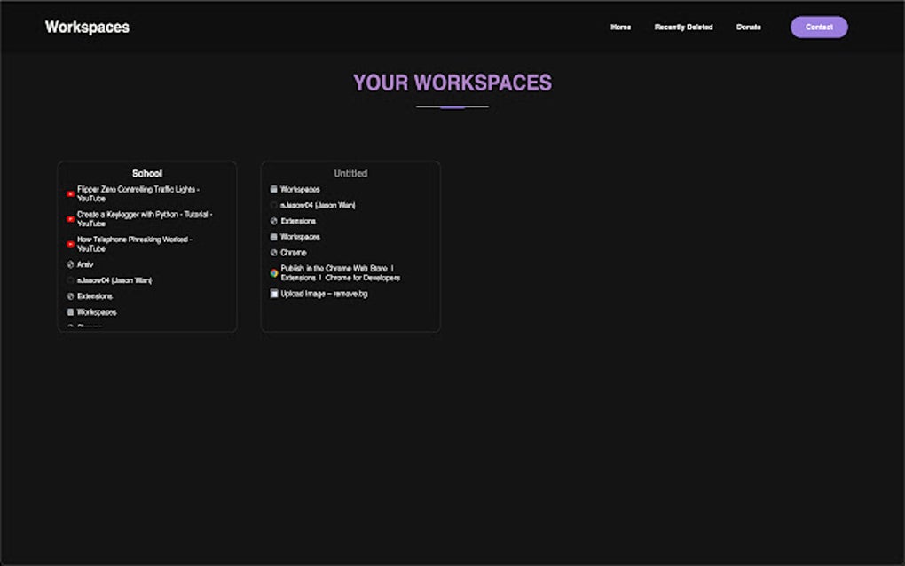Click the Chrome Web Store colorful icon
The image size is (905, 566).
tap(273, 272)
